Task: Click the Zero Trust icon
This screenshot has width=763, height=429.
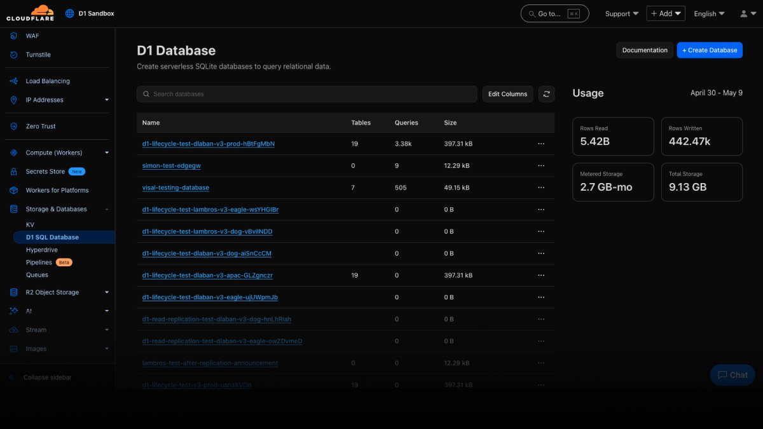Action: click(x=13, y=126)
